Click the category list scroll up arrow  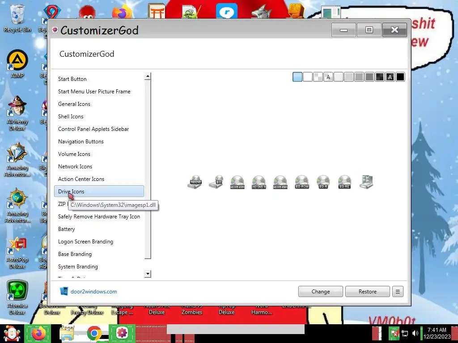[148, 76]
